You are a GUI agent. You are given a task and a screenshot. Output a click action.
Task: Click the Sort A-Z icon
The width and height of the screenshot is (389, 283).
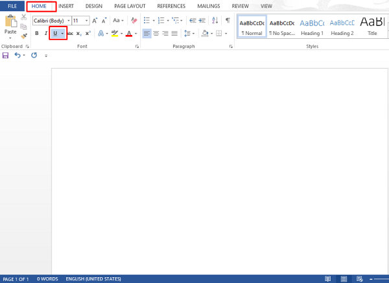(216, 21)
